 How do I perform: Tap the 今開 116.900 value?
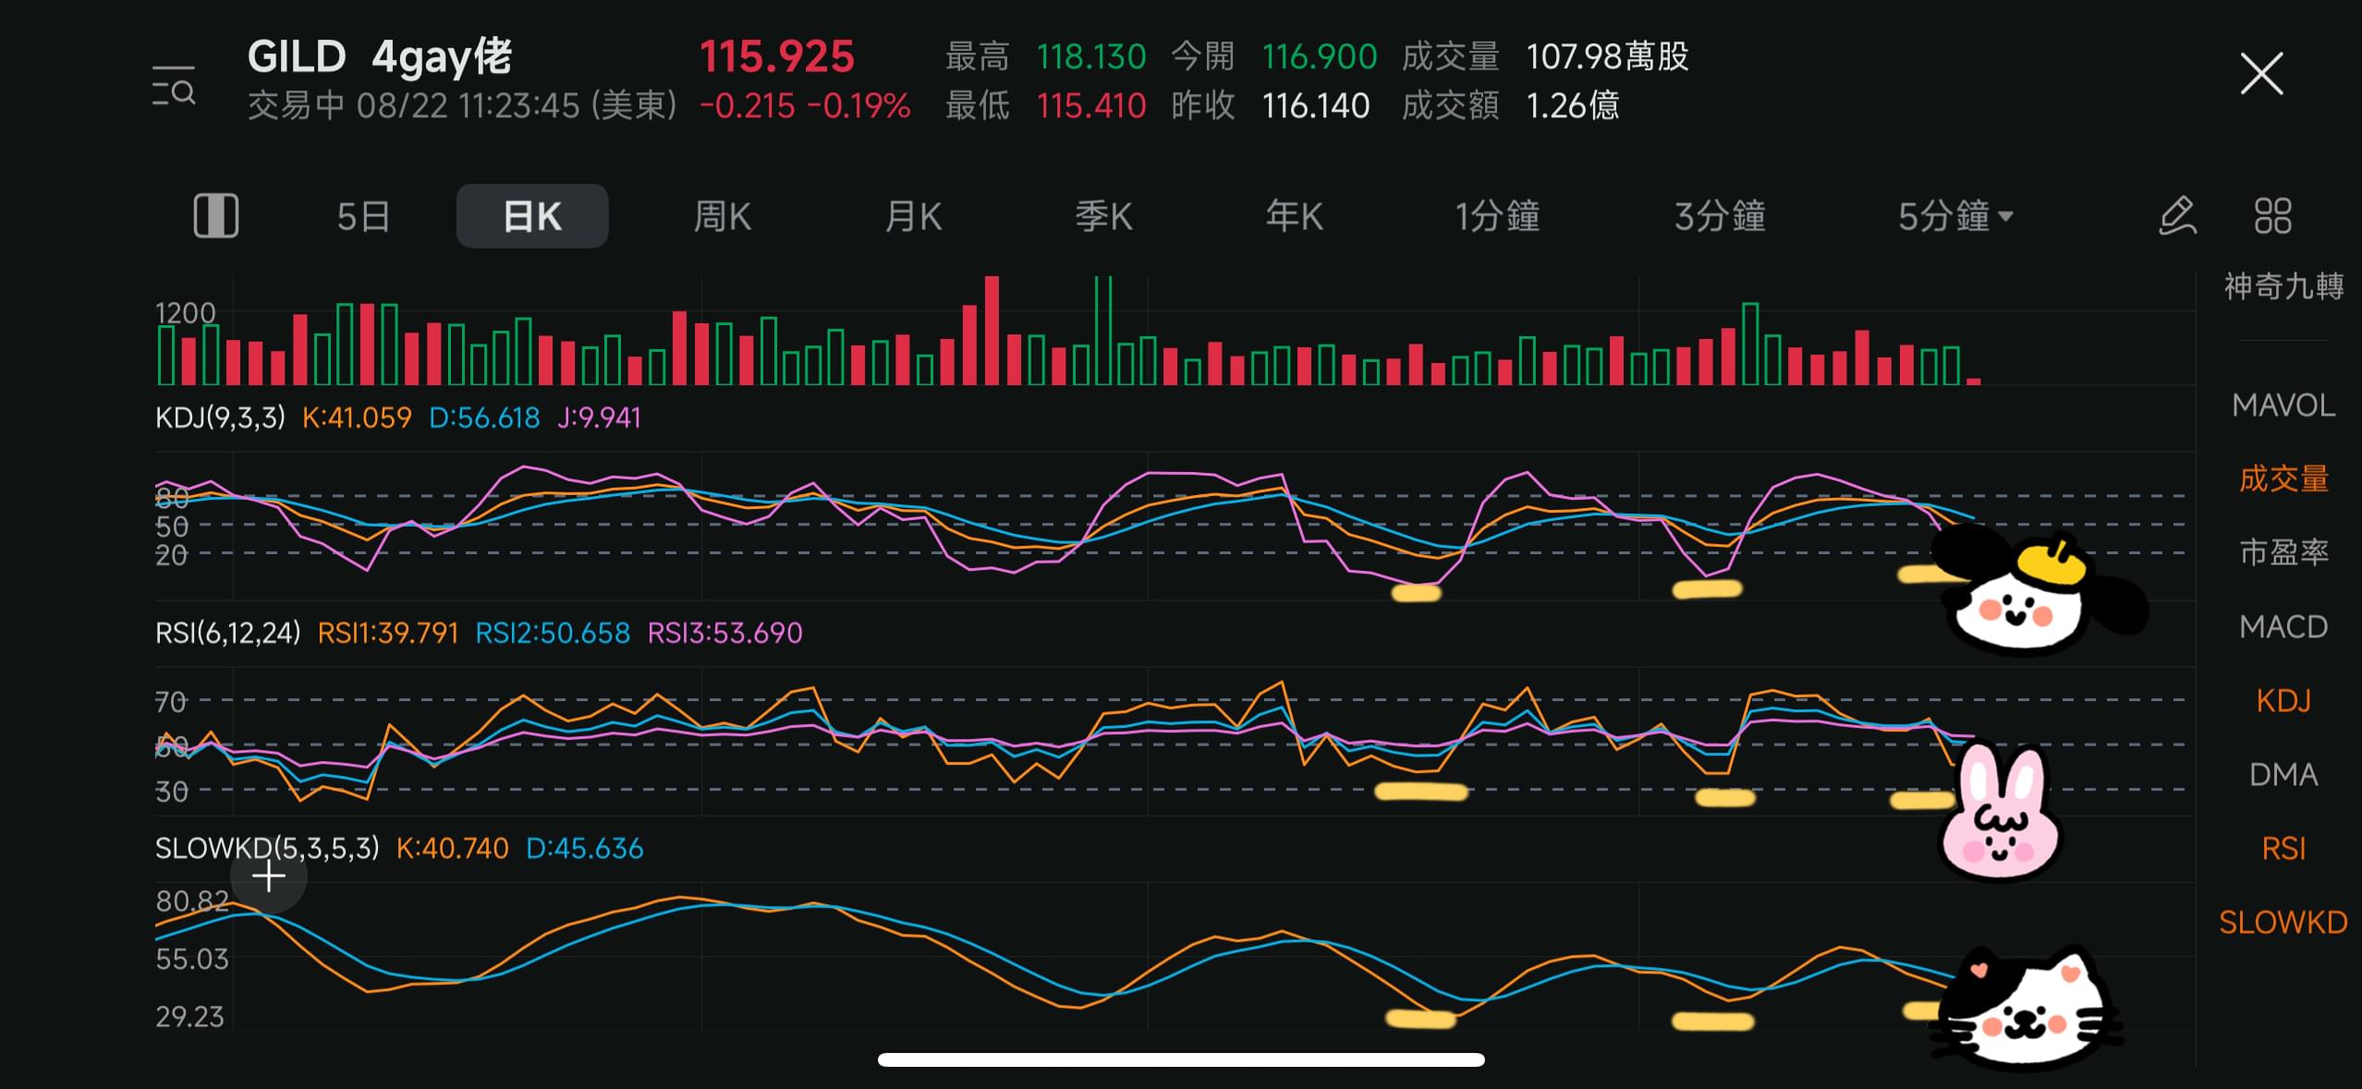(1320, 56)
